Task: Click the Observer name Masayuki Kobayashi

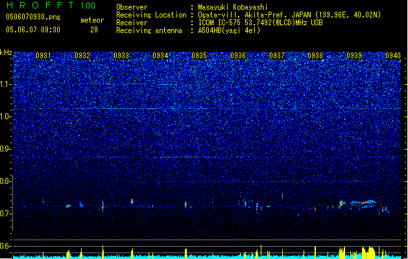Action: (233, 7)
